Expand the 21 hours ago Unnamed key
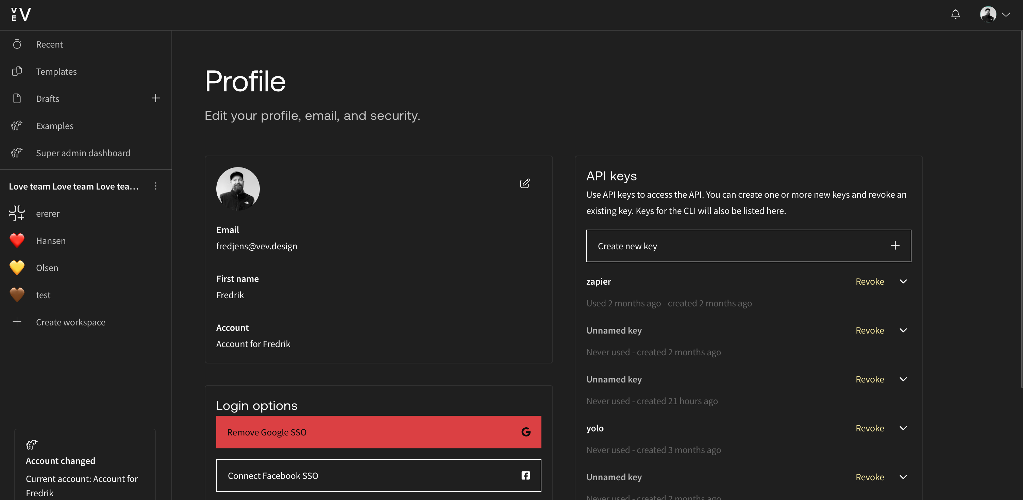 (903, 379)
